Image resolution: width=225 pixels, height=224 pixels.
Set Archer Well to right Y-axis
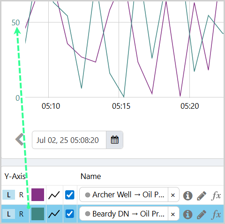[x=21, y=195]
